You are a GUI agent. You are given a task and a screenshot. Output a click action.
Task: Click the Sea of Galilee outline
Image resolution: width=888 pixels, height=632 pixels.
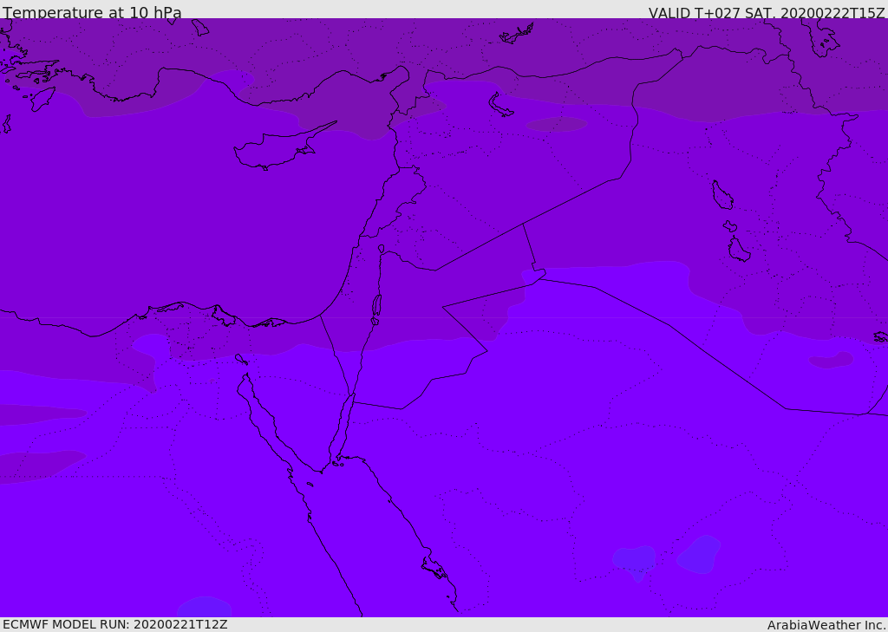(381, 249)
